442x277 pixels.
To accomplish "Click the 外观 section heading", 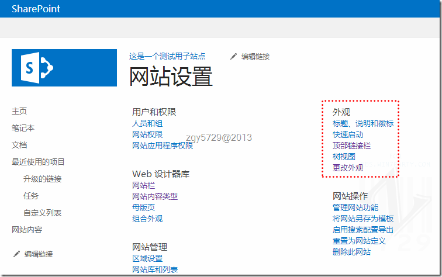I will pyautogui.click(x=341, y=112).
